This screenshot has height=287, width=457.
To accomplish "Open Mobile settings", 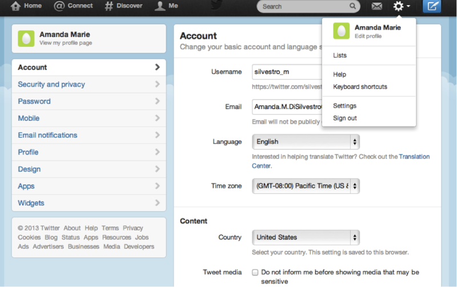I will (x=89, y=118).
